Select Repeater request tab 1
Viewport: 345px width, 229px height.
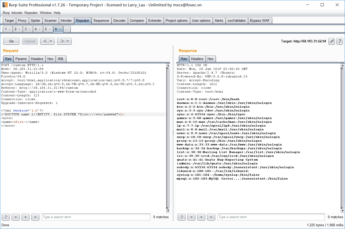click(6, 29)
